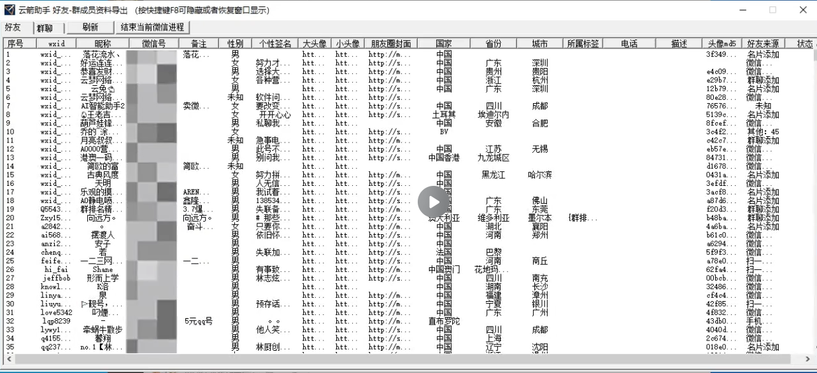
Task: Select the nickname cell 古典风度
Action: (103, 175)
